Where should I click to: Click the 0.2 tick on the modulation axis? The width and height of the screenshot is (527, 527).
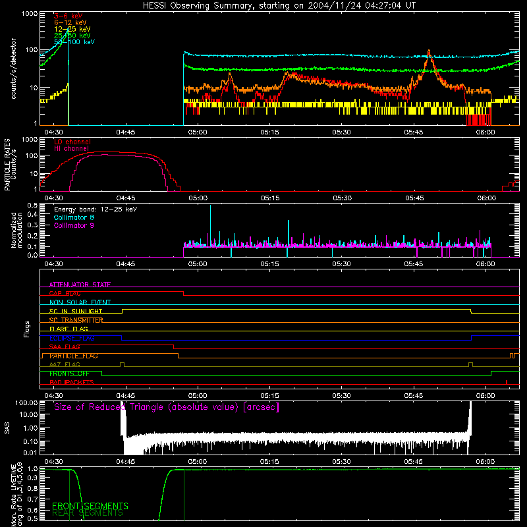click(x=32, y=236)
